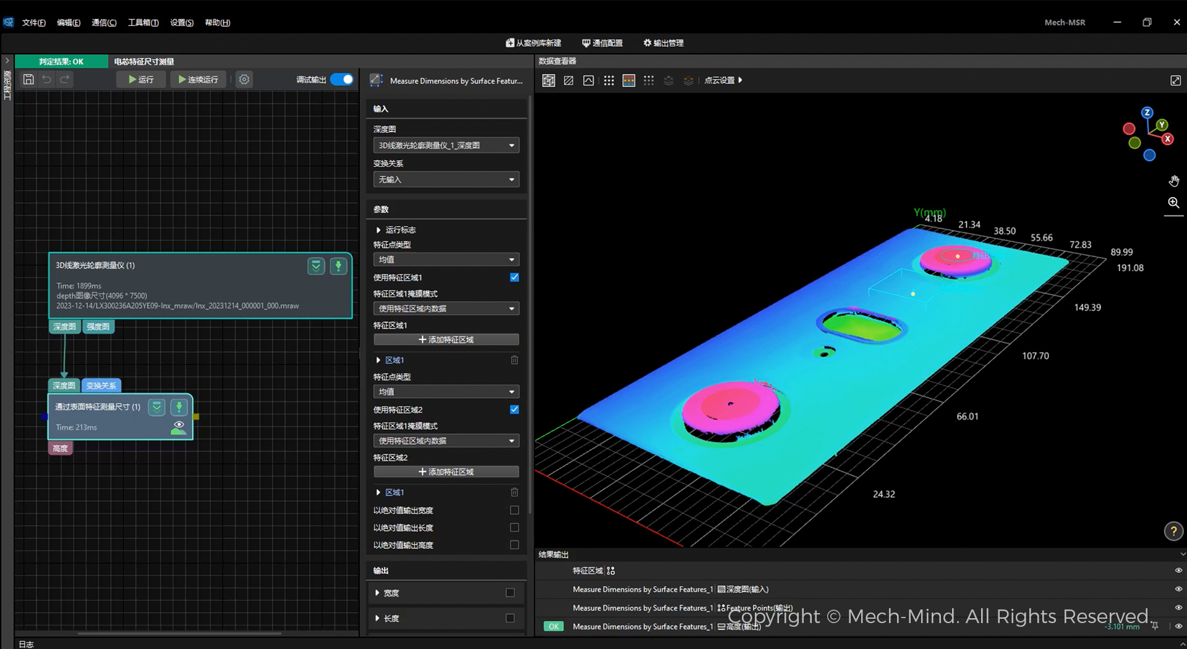Enable 以绝对值输出宽度 checkbox
Image resolution: width=1187 pixels, height=649 pixels.
pos(514,511)
